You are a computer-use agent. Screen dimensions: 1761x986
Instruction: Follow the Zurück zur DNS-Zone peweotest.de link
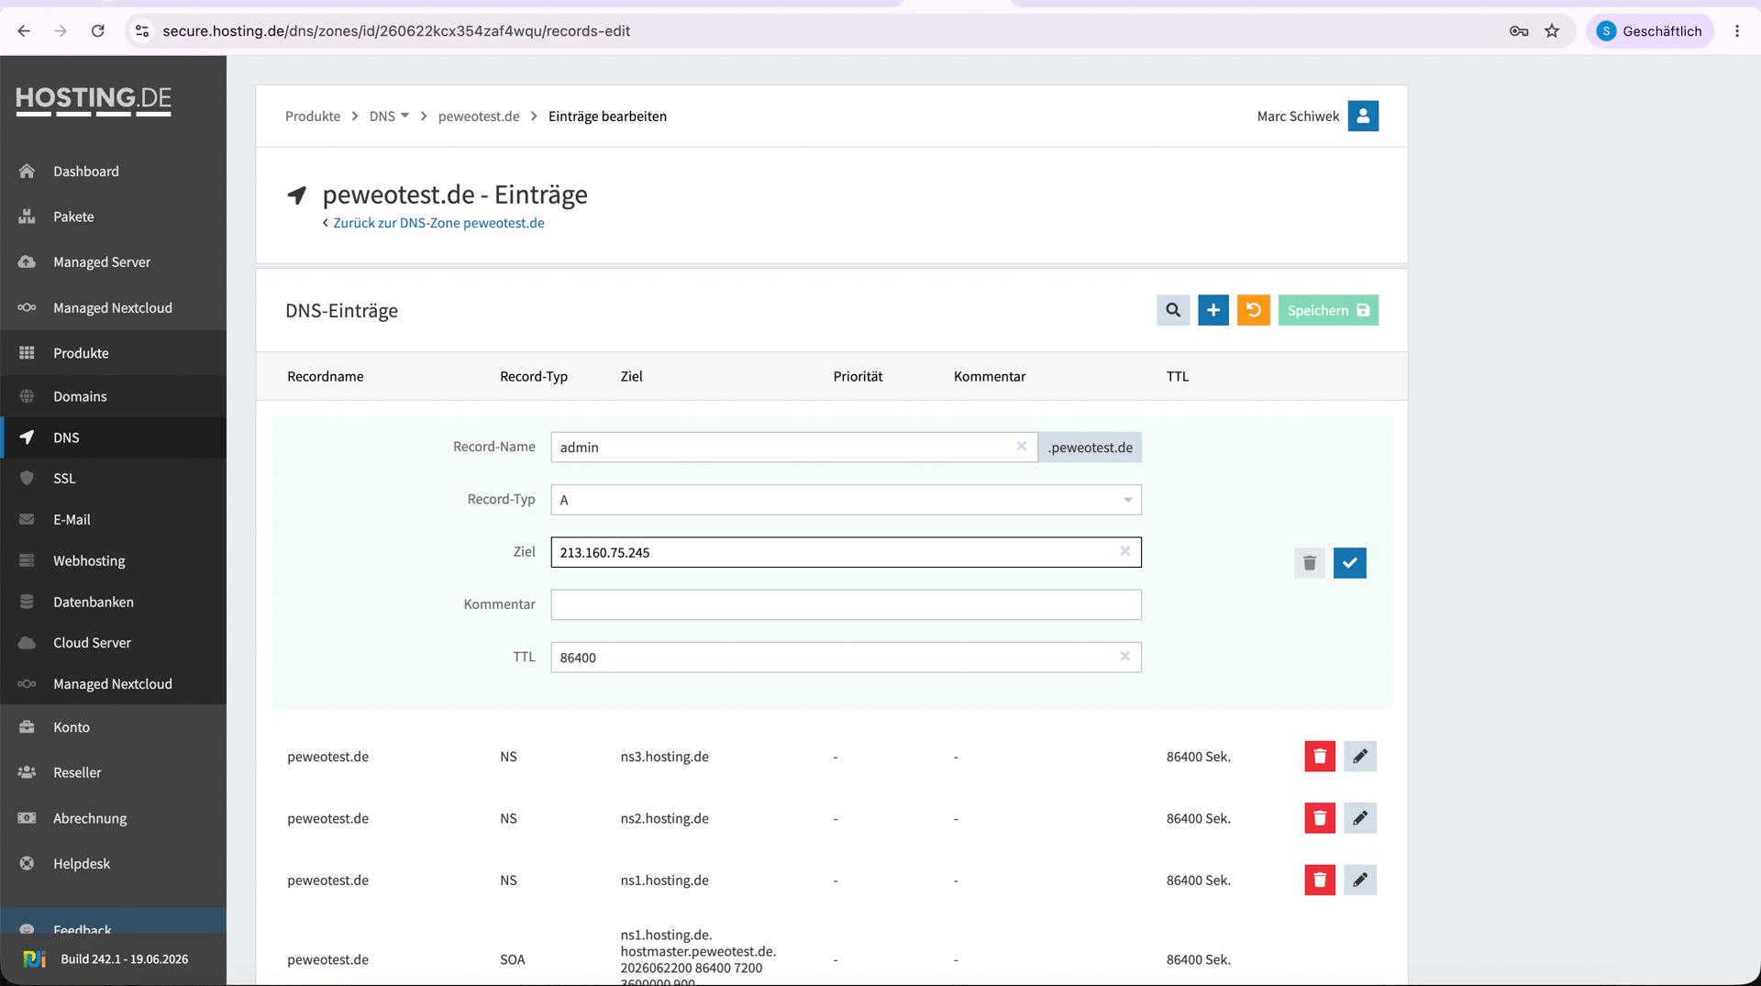[438, 223]
